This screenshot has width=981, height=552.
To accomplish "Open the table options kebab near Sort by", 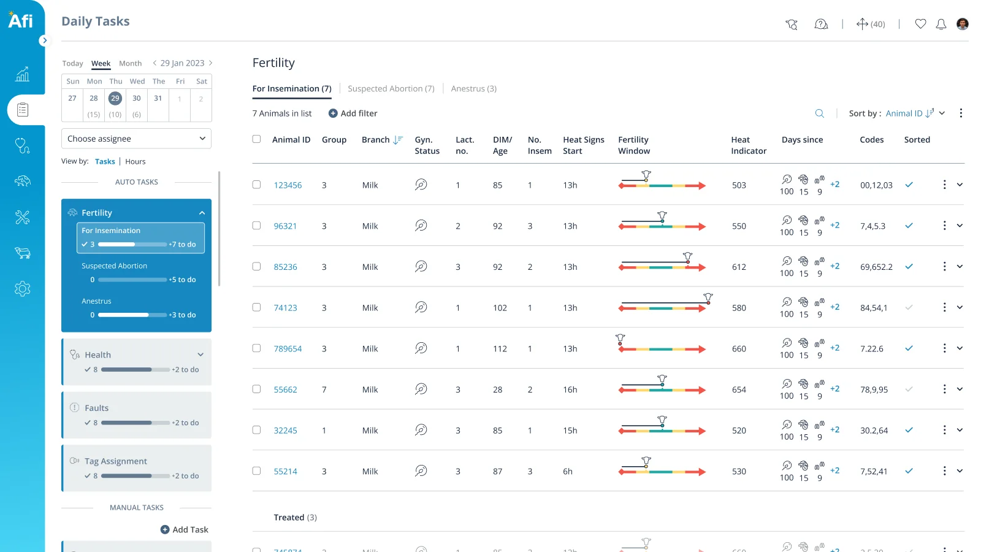I will pyautogui.click(x=961, y=113).
